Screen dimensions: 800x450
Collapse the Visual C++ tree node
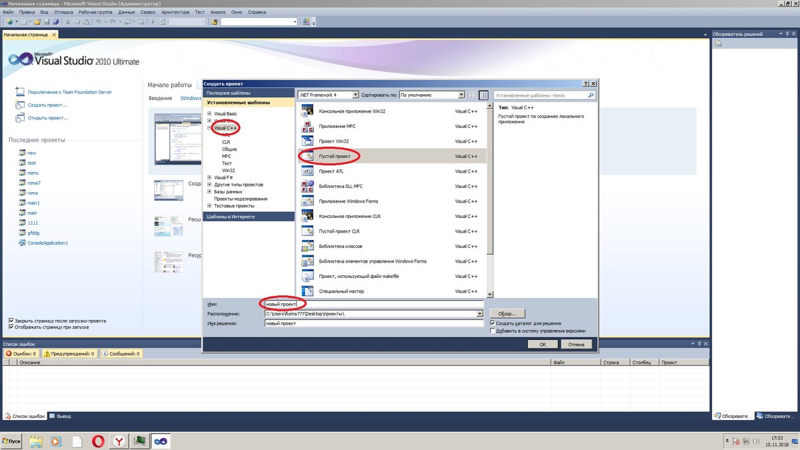click(x=209, y=127)
